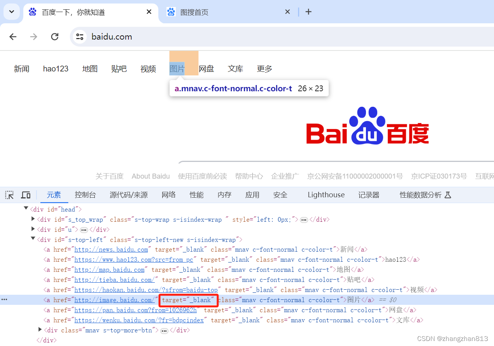
Task: Open the 京公网安备 record link
Action: pos(355,176)
